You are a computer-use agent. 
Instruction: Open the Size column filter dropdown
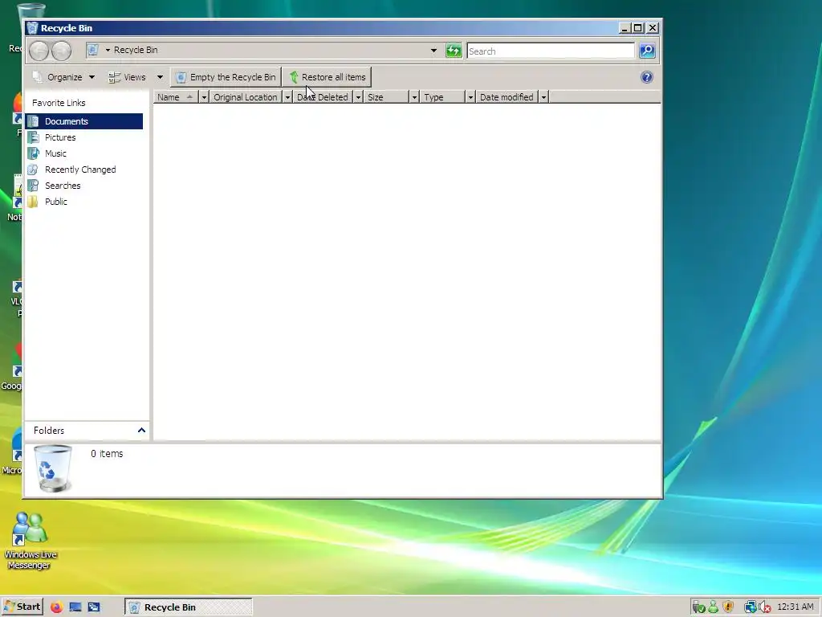click(x=414, y=97)
